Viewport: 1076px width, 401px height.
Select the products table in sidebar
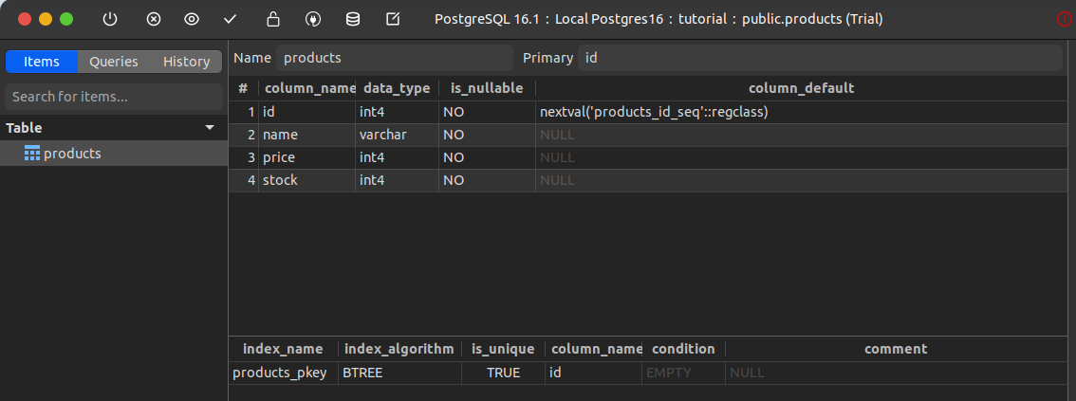pos(72,154)
